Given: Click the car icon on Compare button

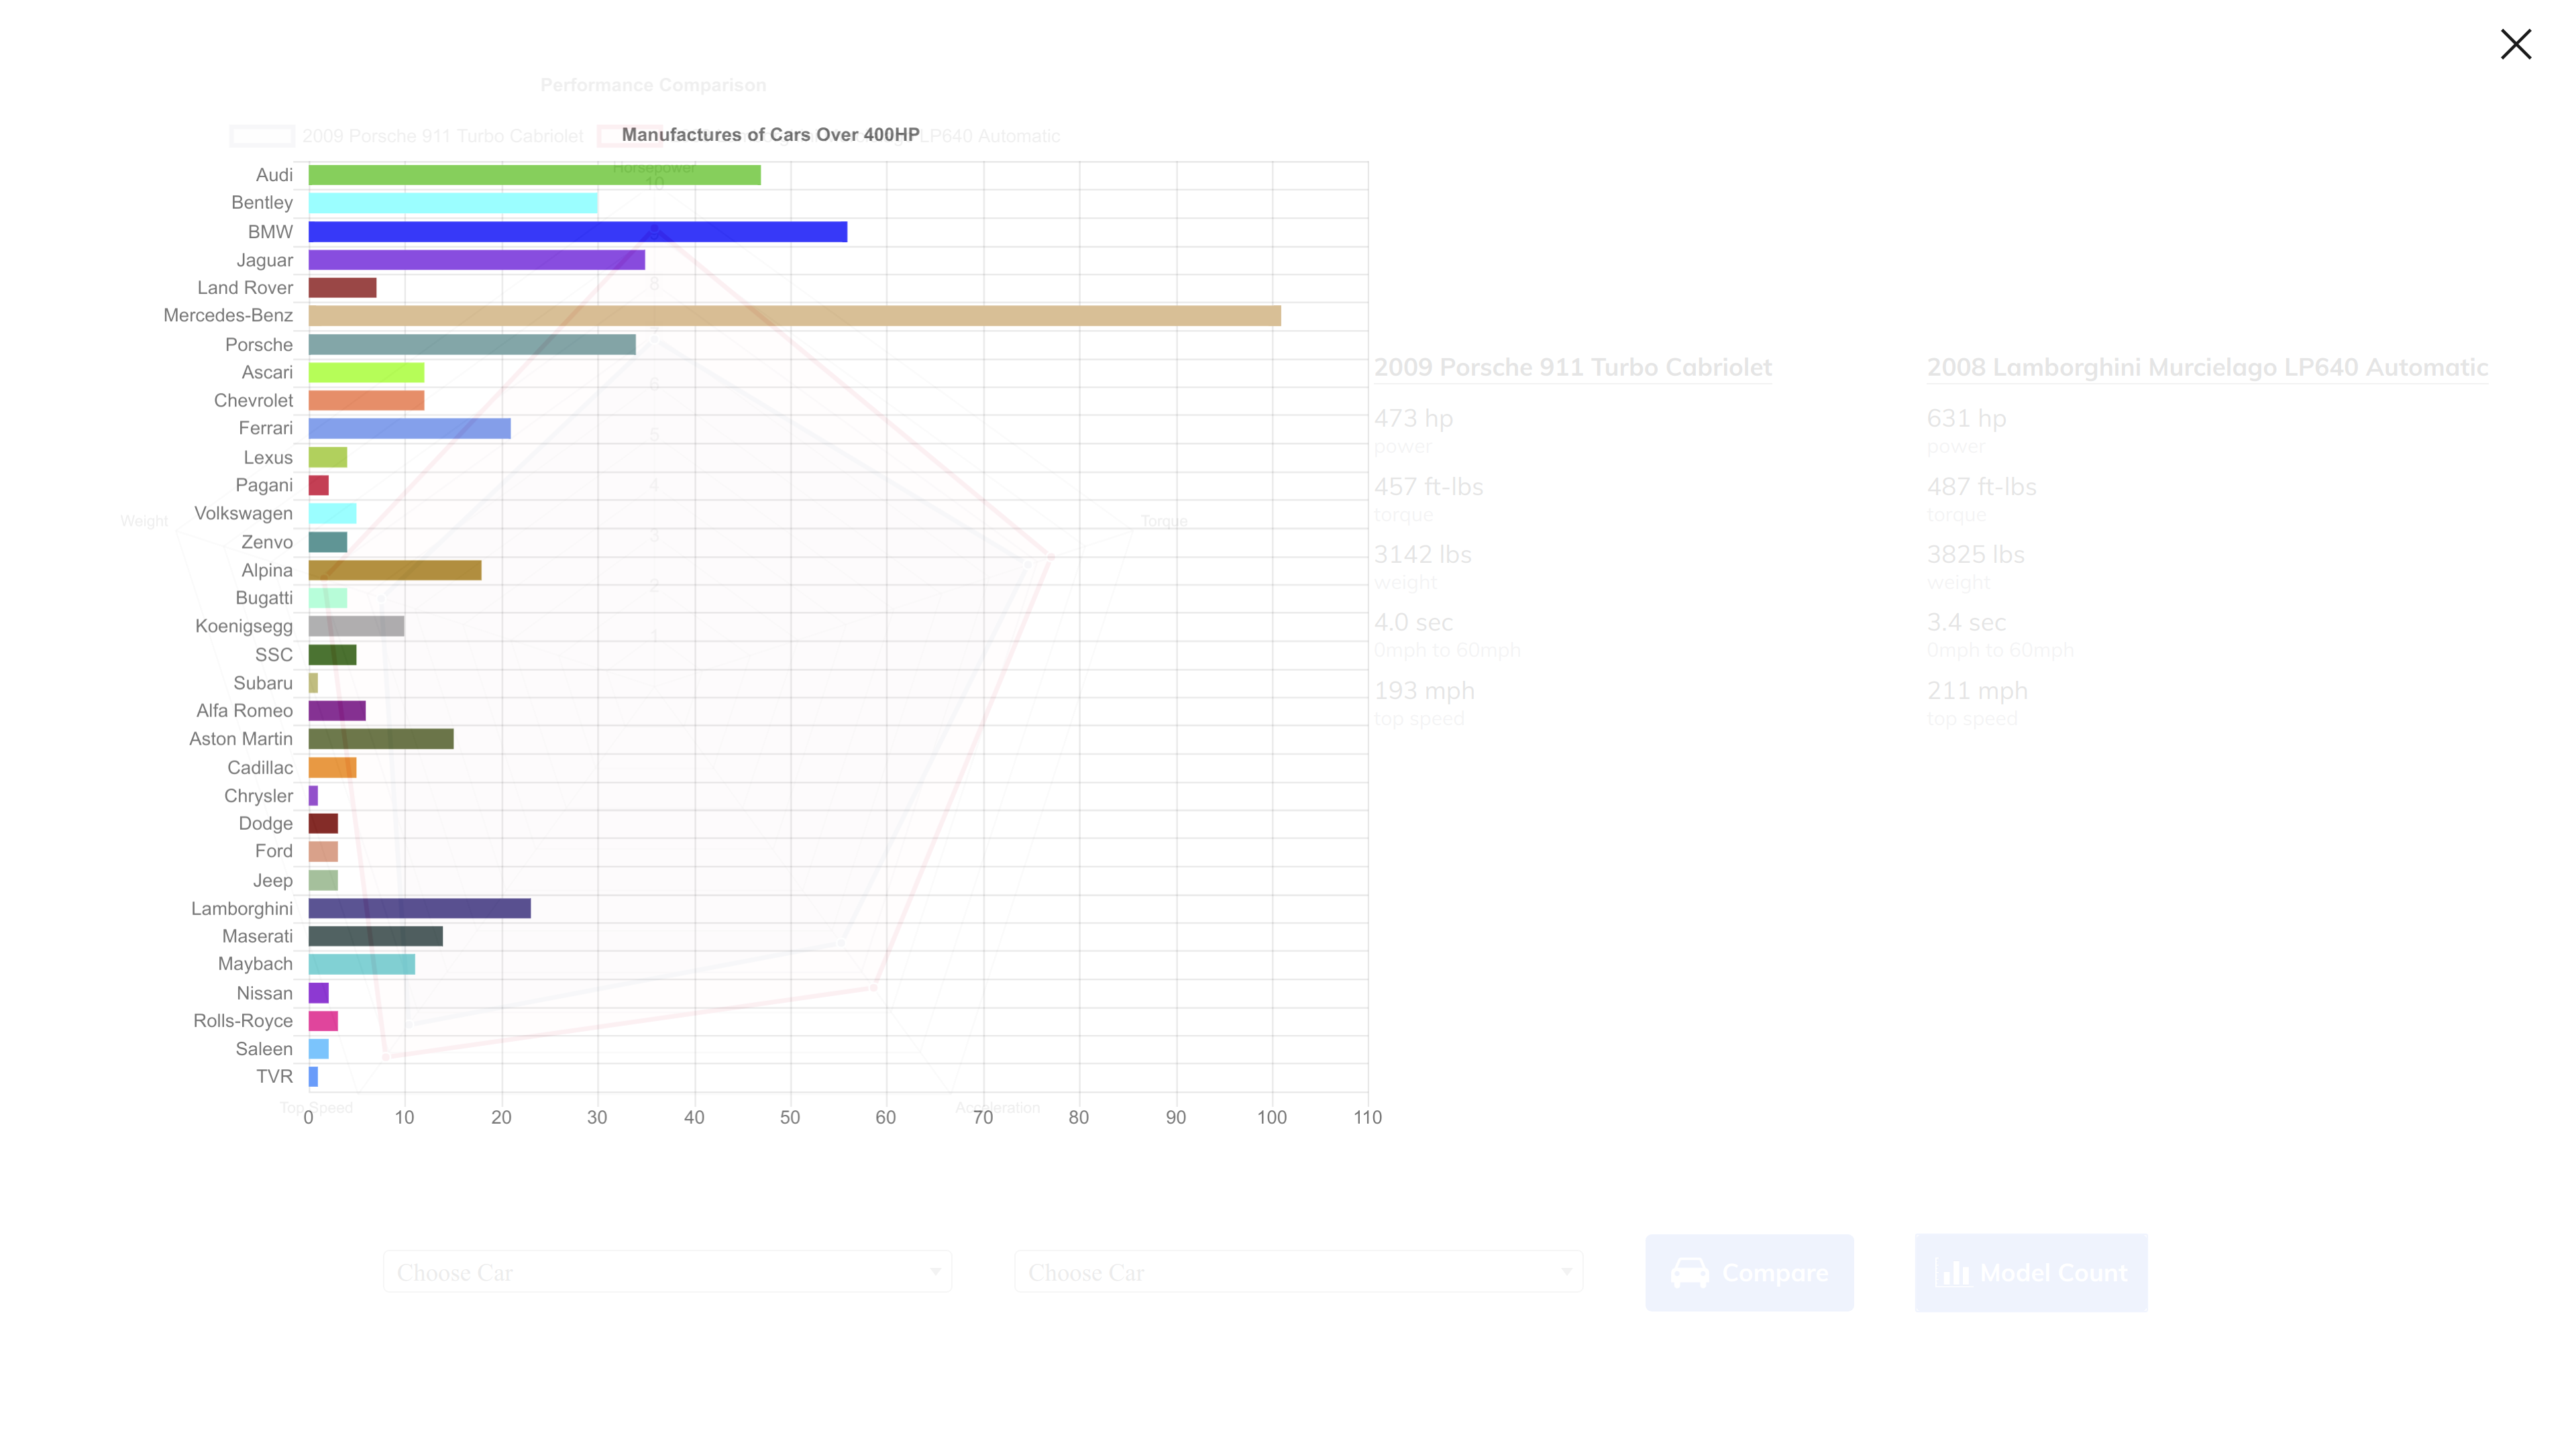Looking at the screenshot, I should [x=1690, y=1272].
